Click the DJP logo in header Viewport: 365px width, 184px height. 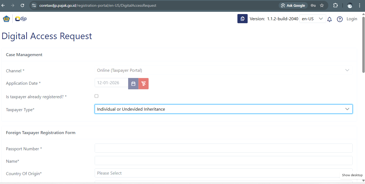tap(21, 19)
